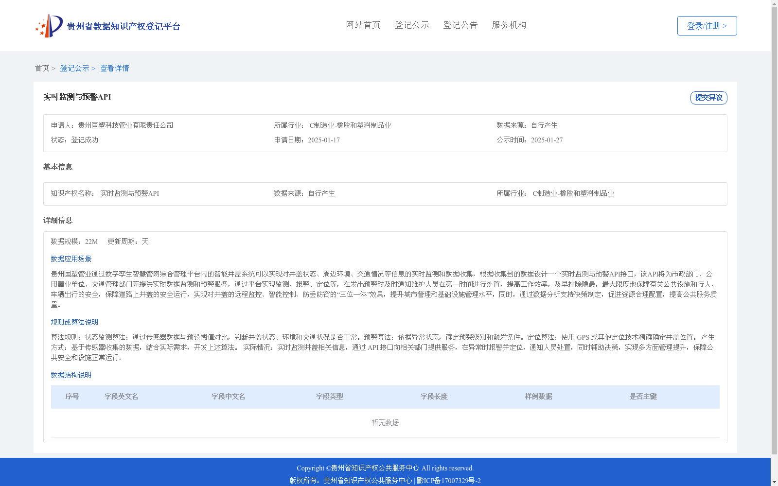The height and width of the screenshot is (486, 778).
Task: Click the header industry value C制造业-橡胶和塑料制品业
Action: (351, 125)
